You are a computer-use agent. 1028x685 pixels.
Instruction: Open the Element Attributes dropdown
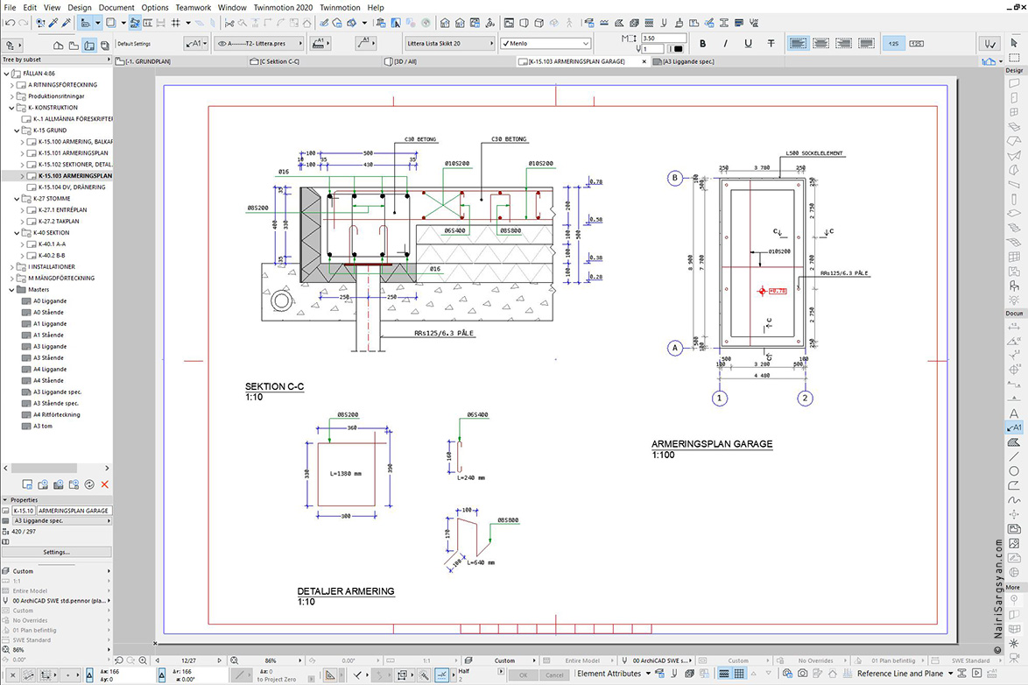click(x=614, y=674)
